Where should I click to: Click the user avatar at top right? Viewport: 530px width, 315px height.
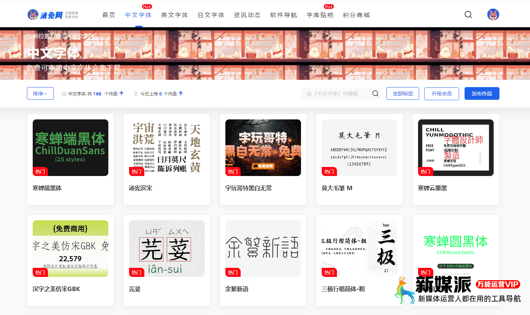pos(493,15)
